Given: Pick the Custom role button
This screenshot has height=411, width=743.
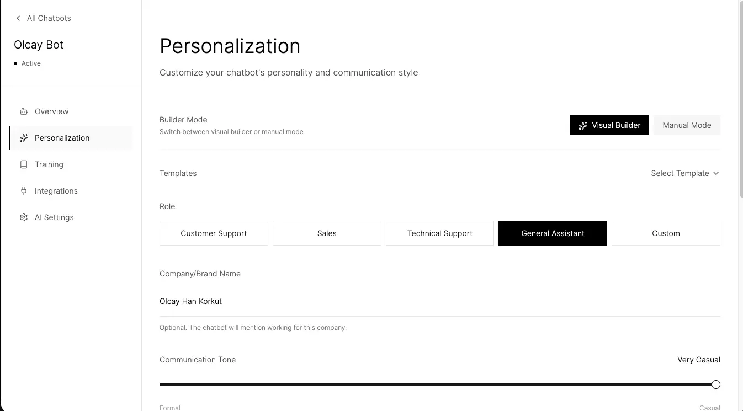Looking at the screenshot, I should coord(666,233).
